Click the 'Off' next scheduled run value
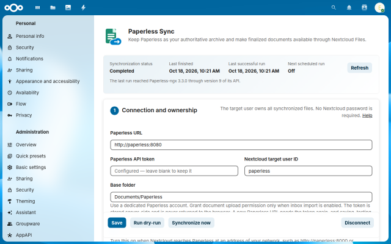This screenshot has height=244, width=391. [x=291, y=71]
